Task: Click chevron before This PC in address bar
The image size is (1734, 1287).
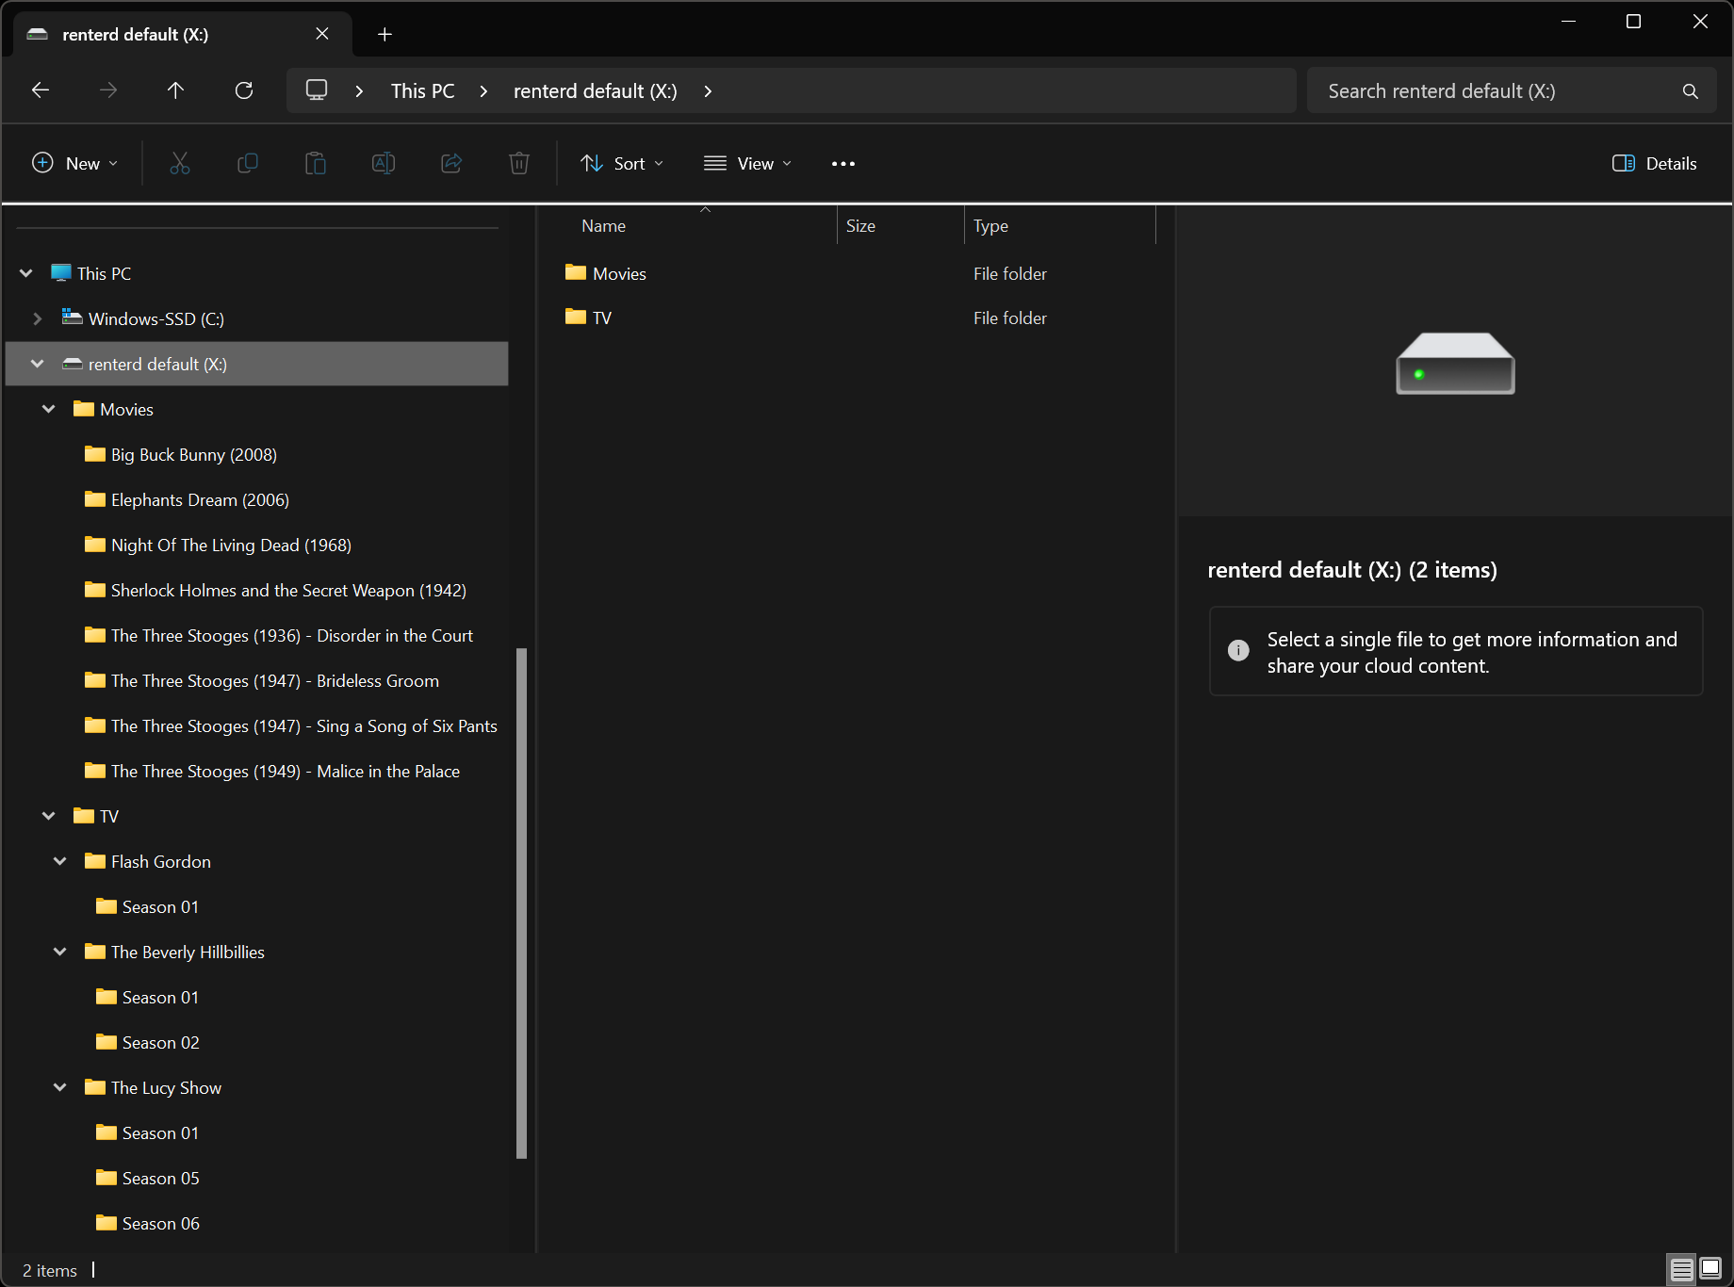Action: pyautogui.click(x=359, y=91)
